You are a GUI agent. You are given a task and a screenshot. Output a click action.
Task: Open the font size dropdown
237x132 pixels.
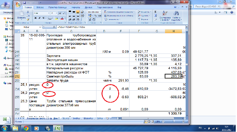coord(56,13)
